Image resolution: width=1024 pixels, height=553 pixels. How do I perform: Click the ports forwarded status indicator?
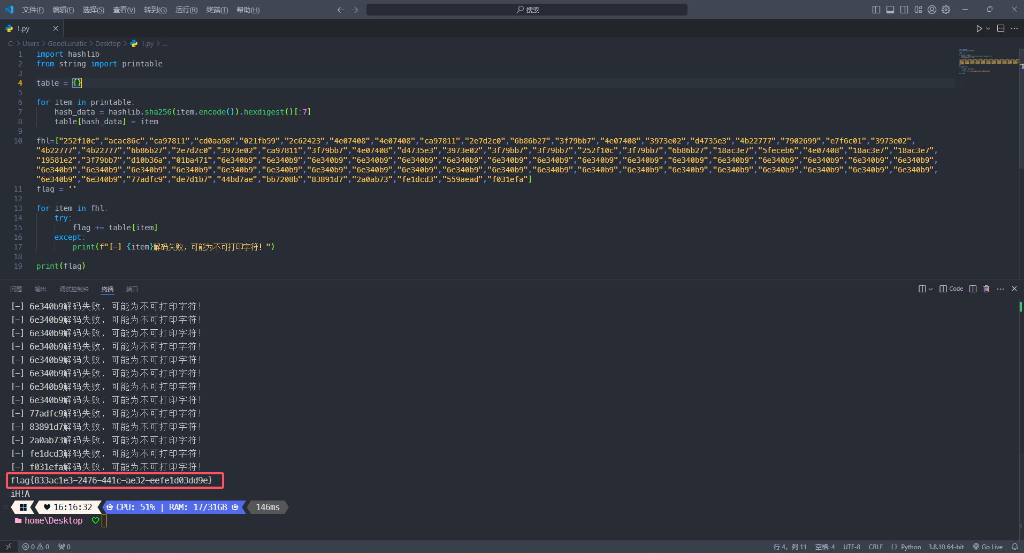point(64,547)
